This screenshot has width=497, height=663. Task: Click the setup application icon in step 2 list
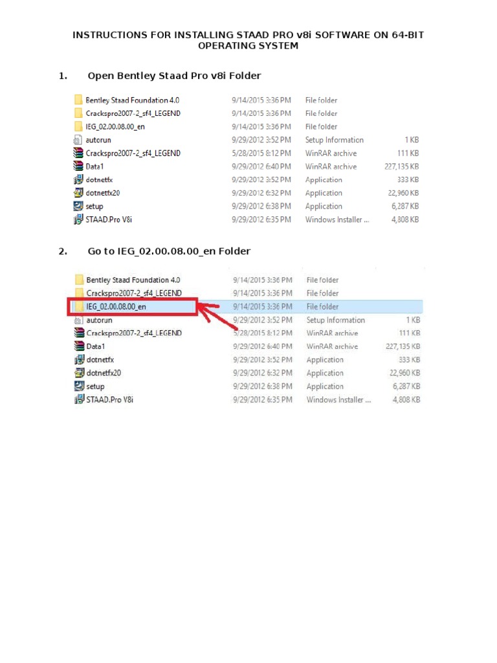(x=79, y=386)
